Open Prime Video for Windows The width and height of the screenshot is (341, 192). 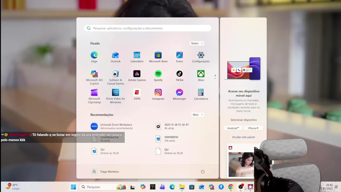click(x=115, y=96)
